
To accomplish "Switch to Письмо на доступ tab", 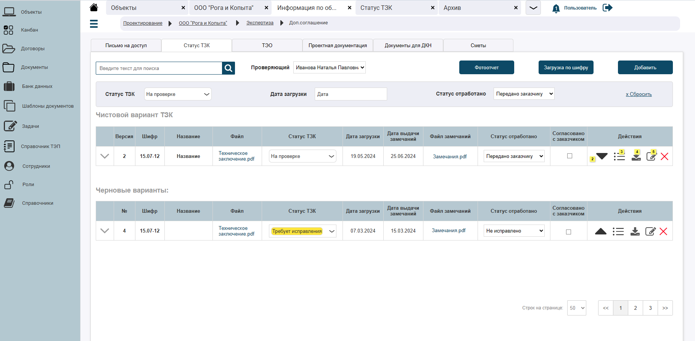I will 126,45.
